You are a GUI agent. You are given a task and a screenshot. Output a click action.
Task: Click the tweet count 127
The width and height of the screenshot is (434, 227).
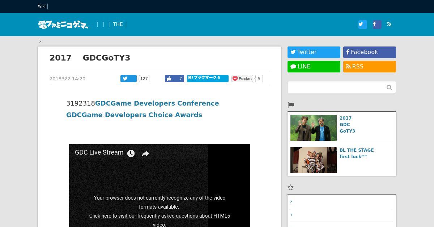144,79
